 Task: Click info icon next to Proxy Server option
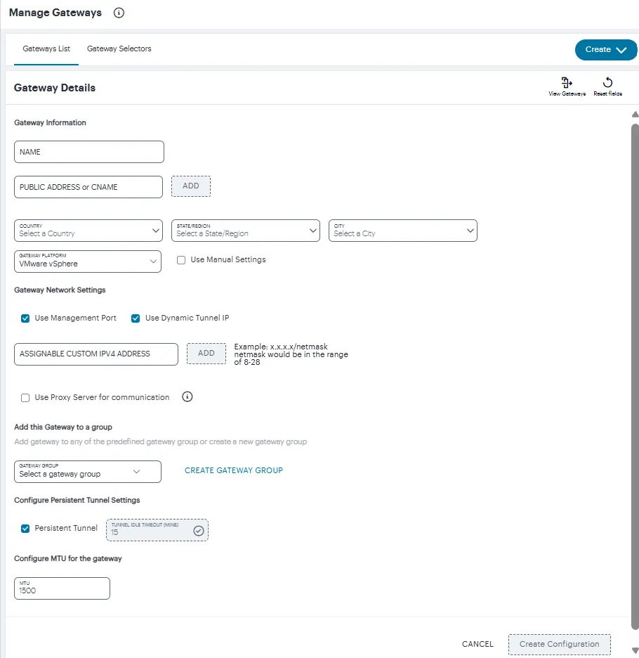(x=187, y=396)
